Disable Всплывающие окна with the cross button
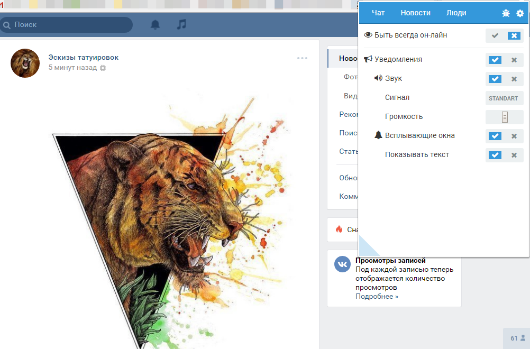Viewport: 530px width, 349px height. tap(514, 136)
